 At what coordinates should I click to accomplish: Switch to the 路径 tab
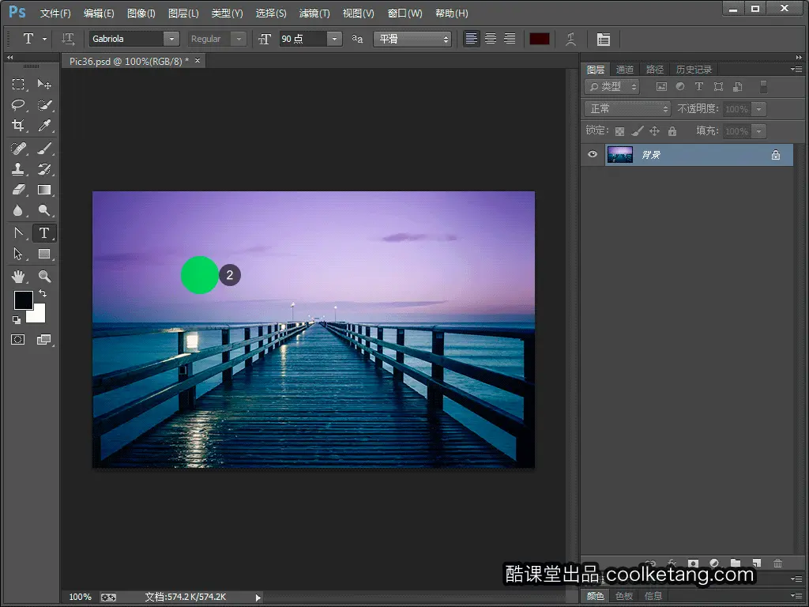pyautogui.click(x=655, y=70)
